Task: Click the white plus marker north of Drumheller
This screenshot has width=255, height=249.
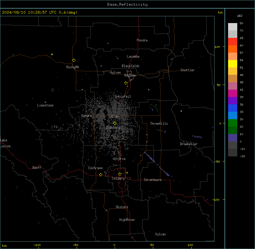Action: (181, 111)
